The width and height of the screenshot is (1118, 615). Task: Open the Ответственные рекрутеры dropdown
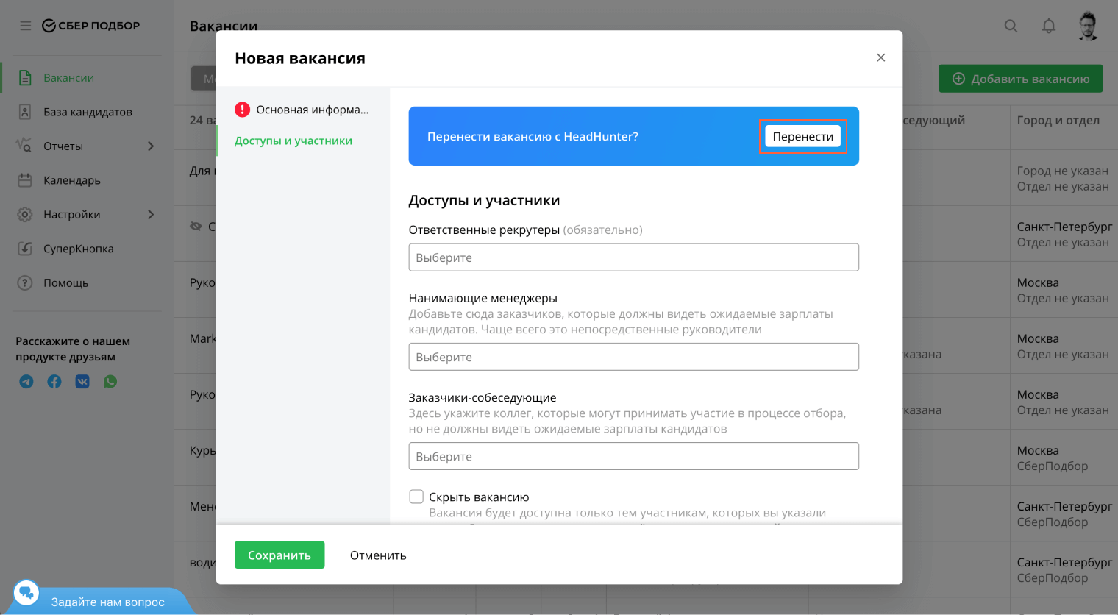(633, 257)
